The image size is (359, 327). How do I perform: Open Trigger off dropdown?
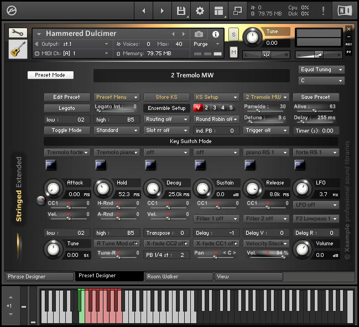point(266,130)
